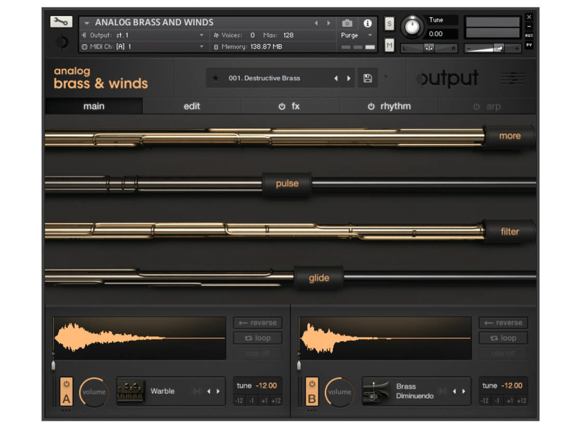Toggle Solo S button
This screenshot has width=584, height=429.
click(x=389, y=24)
